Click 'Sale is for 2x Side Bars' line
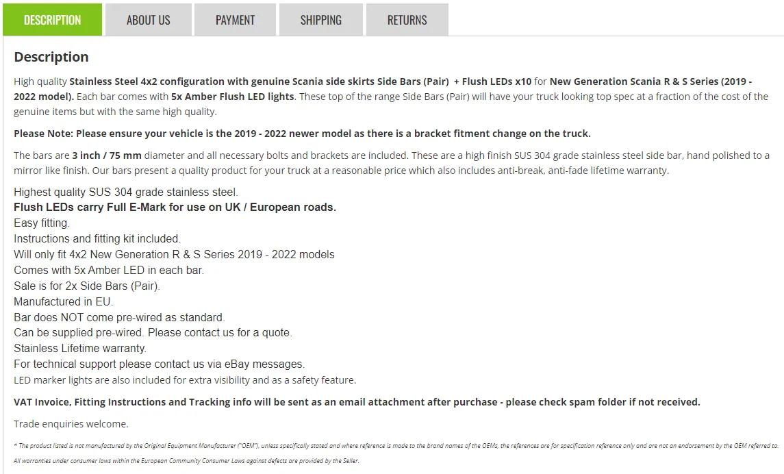This screenshot has width=784, height=474. (86, 286)
